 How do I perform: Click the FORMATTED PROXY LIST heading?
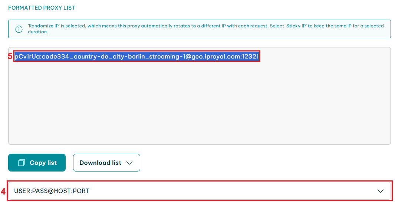pos(42,8)
